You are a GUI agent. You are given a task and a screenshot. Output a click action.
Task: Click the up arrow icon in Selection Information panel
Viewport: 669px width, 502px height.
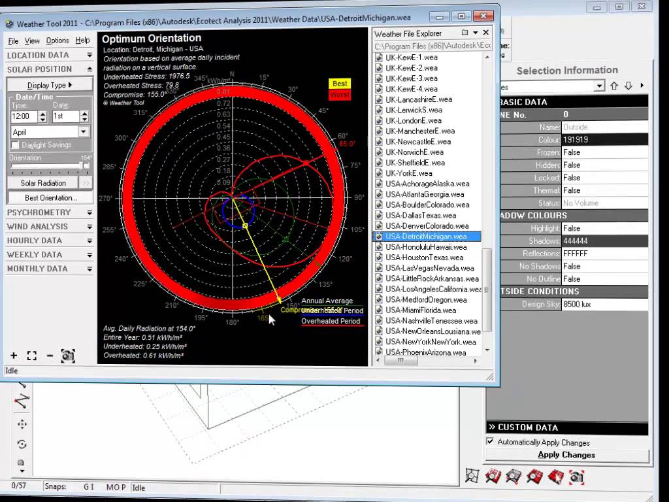tap(614, 86)
